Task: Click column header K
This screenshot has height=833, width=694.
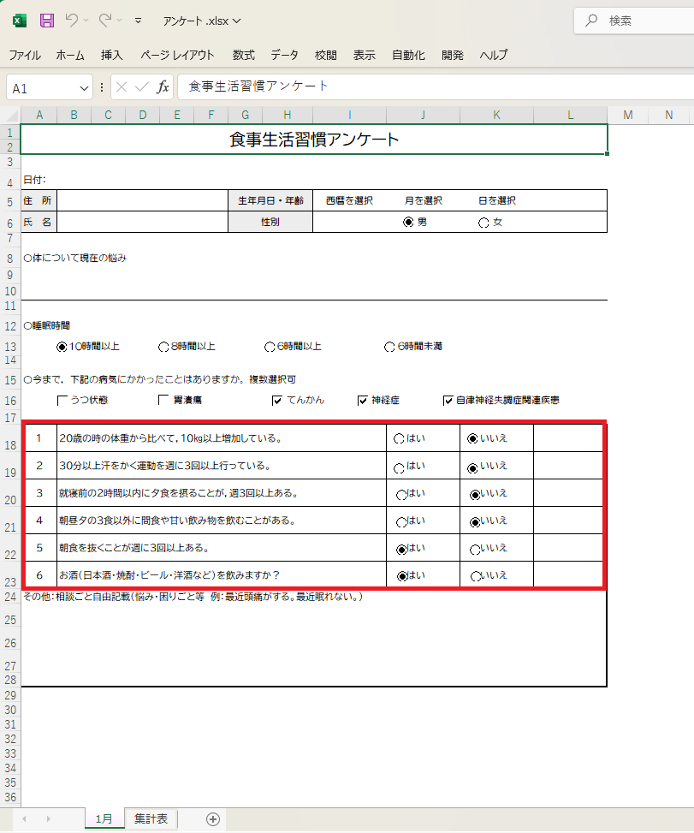Action: tap(496, 116)
